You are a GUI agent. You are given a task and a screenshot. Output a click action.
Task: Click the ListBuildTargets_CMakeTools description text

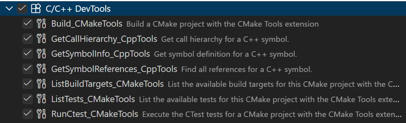tap(283, 84)
